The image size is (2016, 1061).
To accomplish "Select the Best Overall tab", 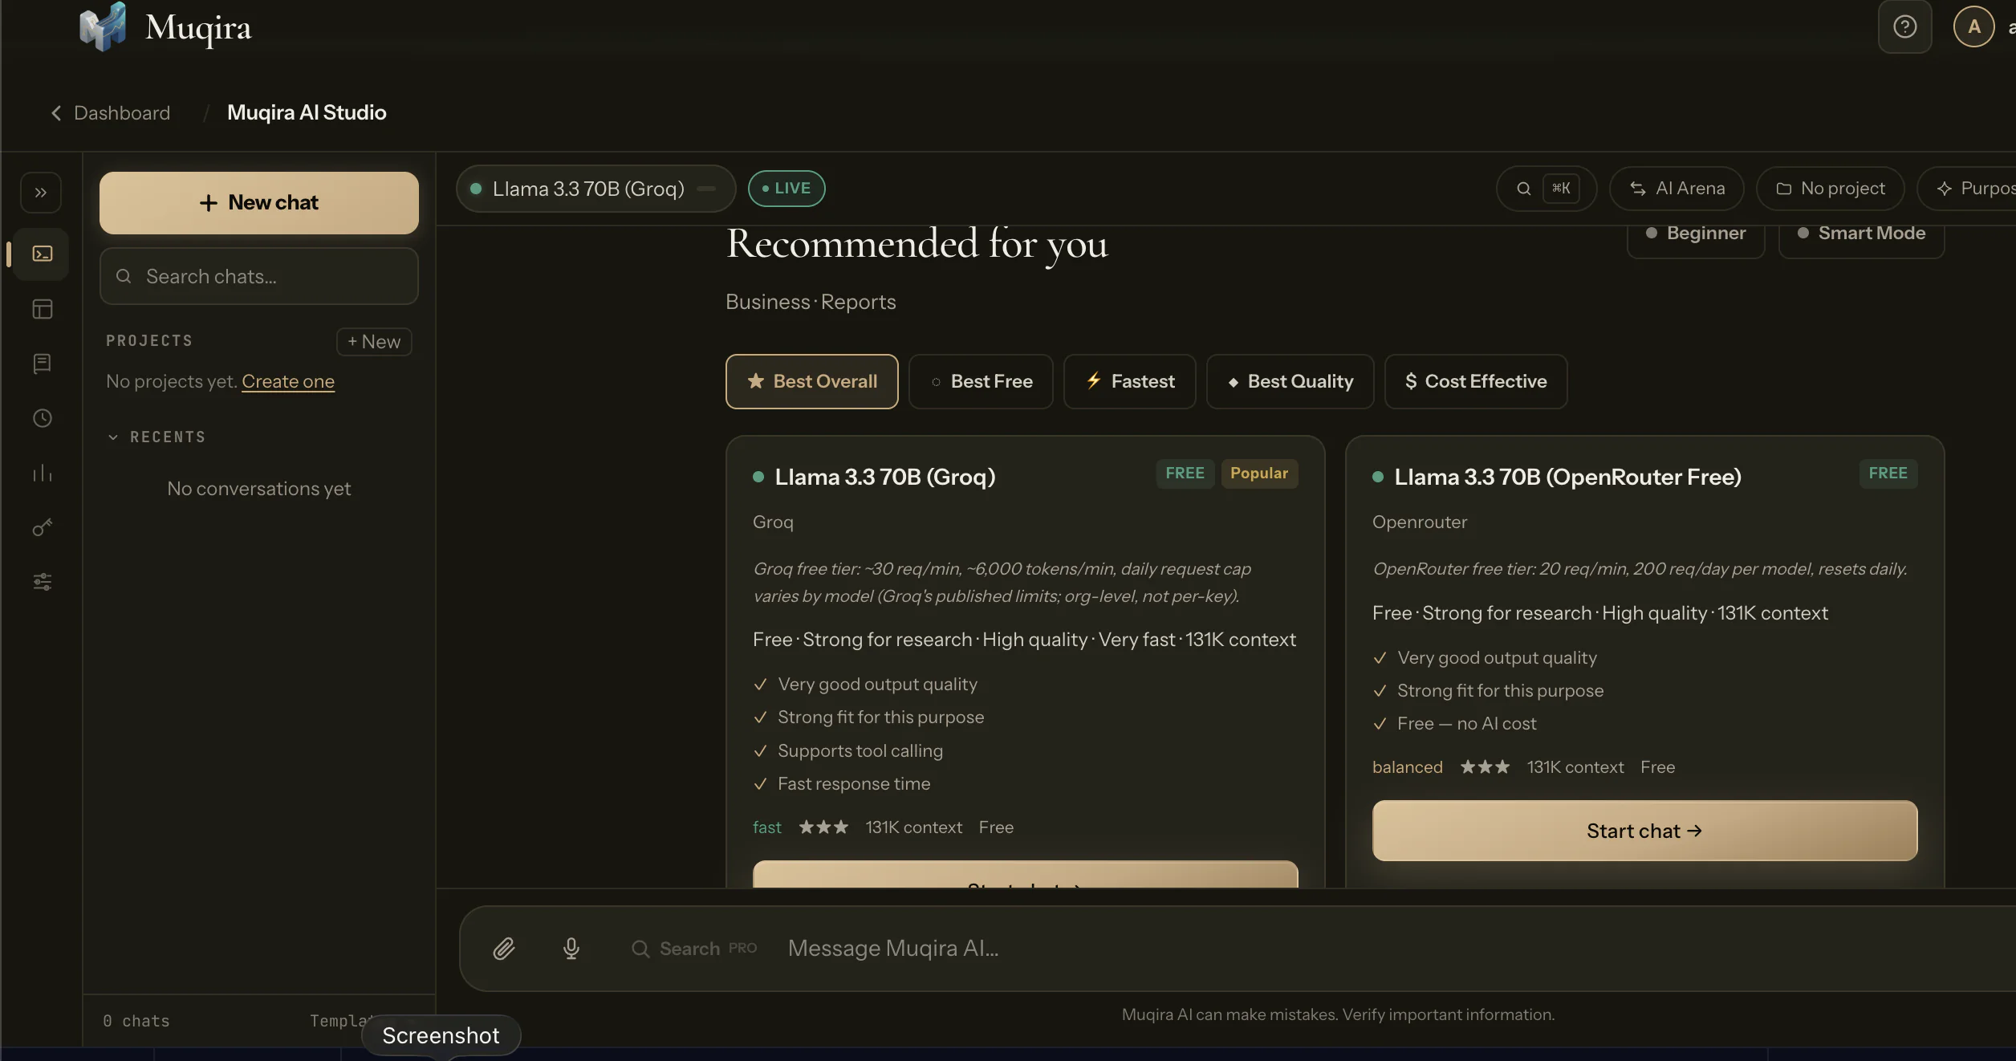I will click(x=811, y=381).
